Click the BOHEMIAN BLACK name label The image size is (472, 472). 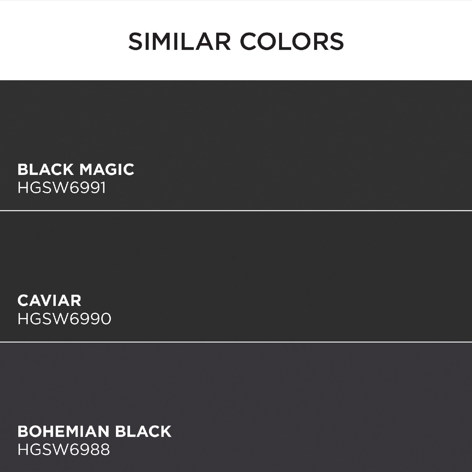click(x=94, y=432)
